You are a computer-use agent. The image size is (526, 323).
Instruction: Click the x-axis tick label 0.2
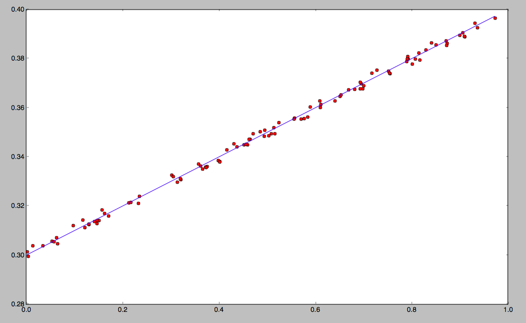(x=123, y=310)
